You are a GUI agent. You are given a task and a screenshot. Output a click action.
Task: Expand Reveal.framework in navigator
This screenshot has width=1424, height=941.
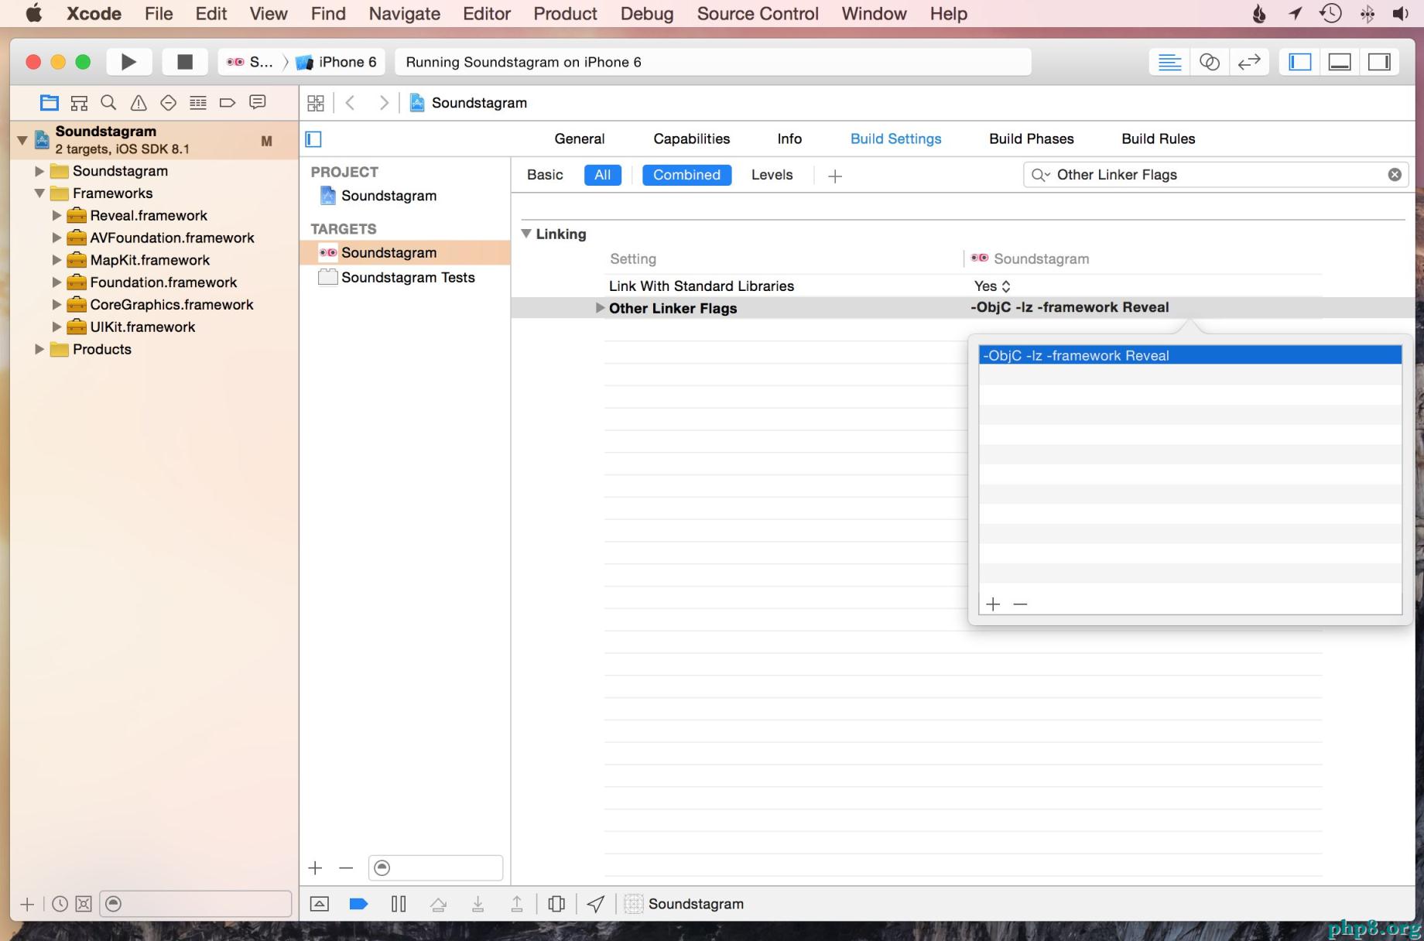pyautogui.click(x=56, y=216)
